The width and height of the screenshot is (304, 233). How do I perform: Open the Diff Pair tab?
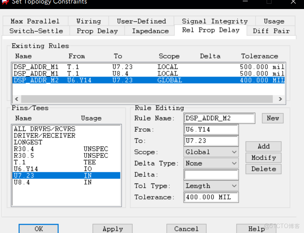tap(271, 31)
